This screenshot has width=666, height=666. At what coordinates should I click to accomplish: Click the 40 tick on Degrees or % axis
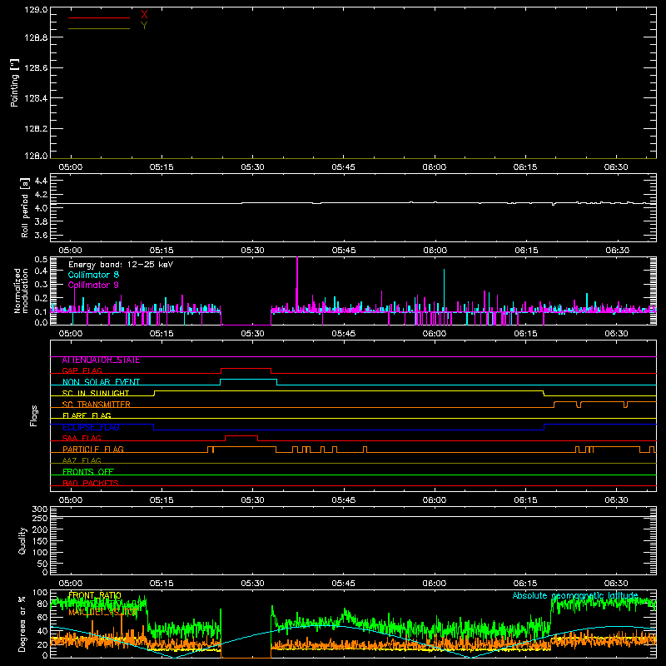click(x=42, y=631)
